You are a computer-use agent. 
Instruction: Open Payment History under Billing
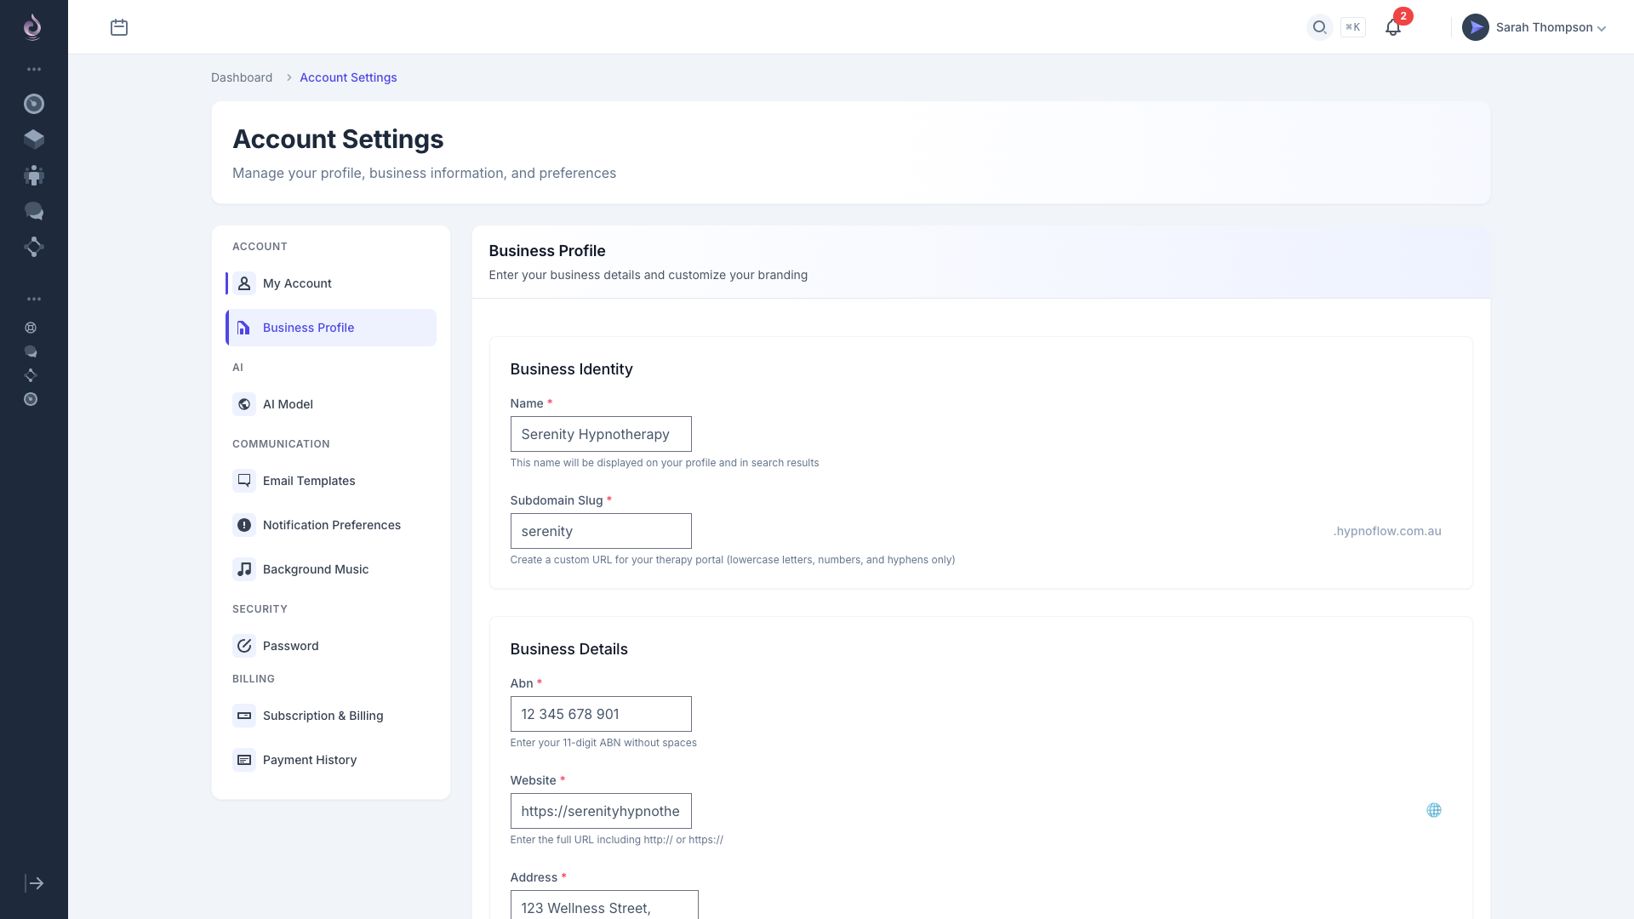pyautogui.click(x=310, y=760)
